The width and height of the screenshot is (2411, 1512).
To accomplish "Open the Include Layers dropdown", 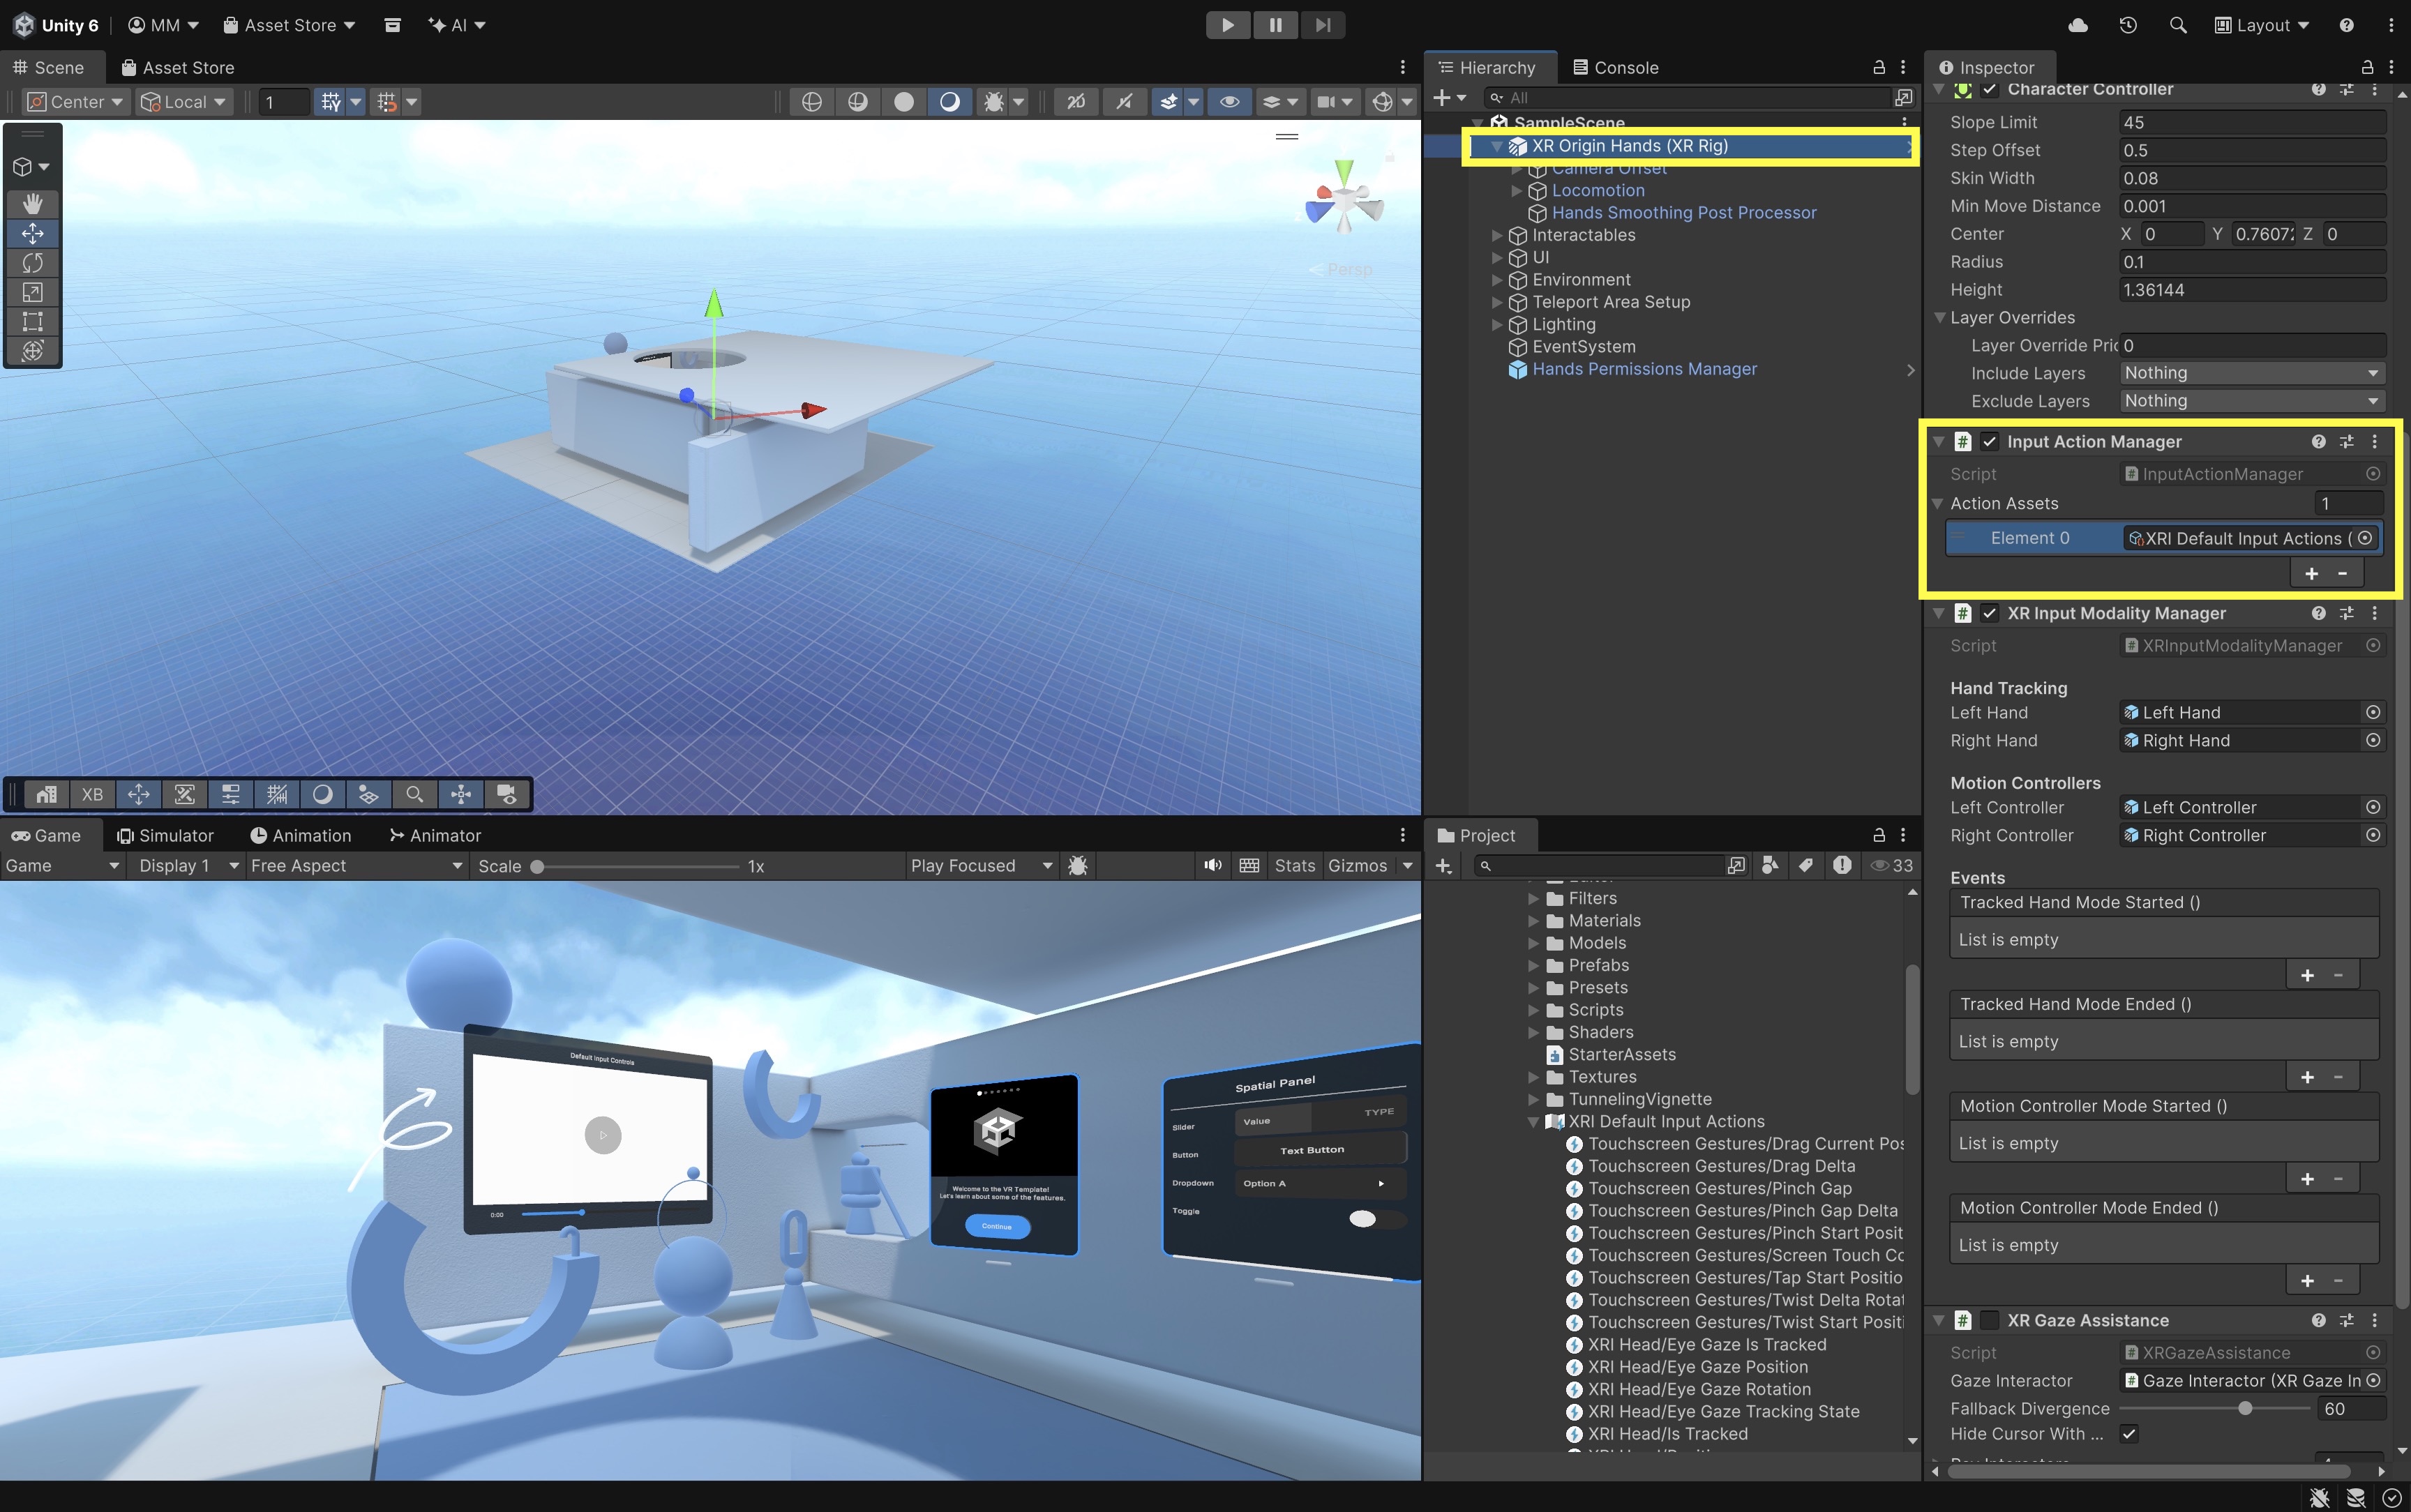I will tap(2252, 373).
